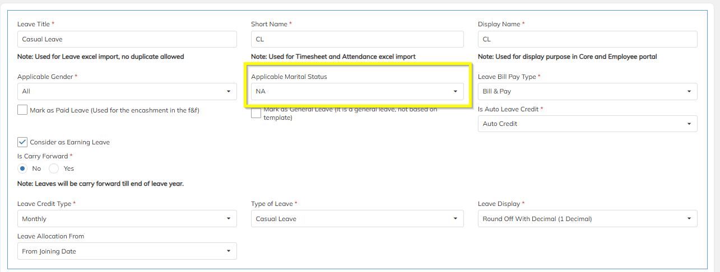Screen dimensions: 720x272
Task: Click the Leave Display dropdown arrow icon
Action: (689, 219)
